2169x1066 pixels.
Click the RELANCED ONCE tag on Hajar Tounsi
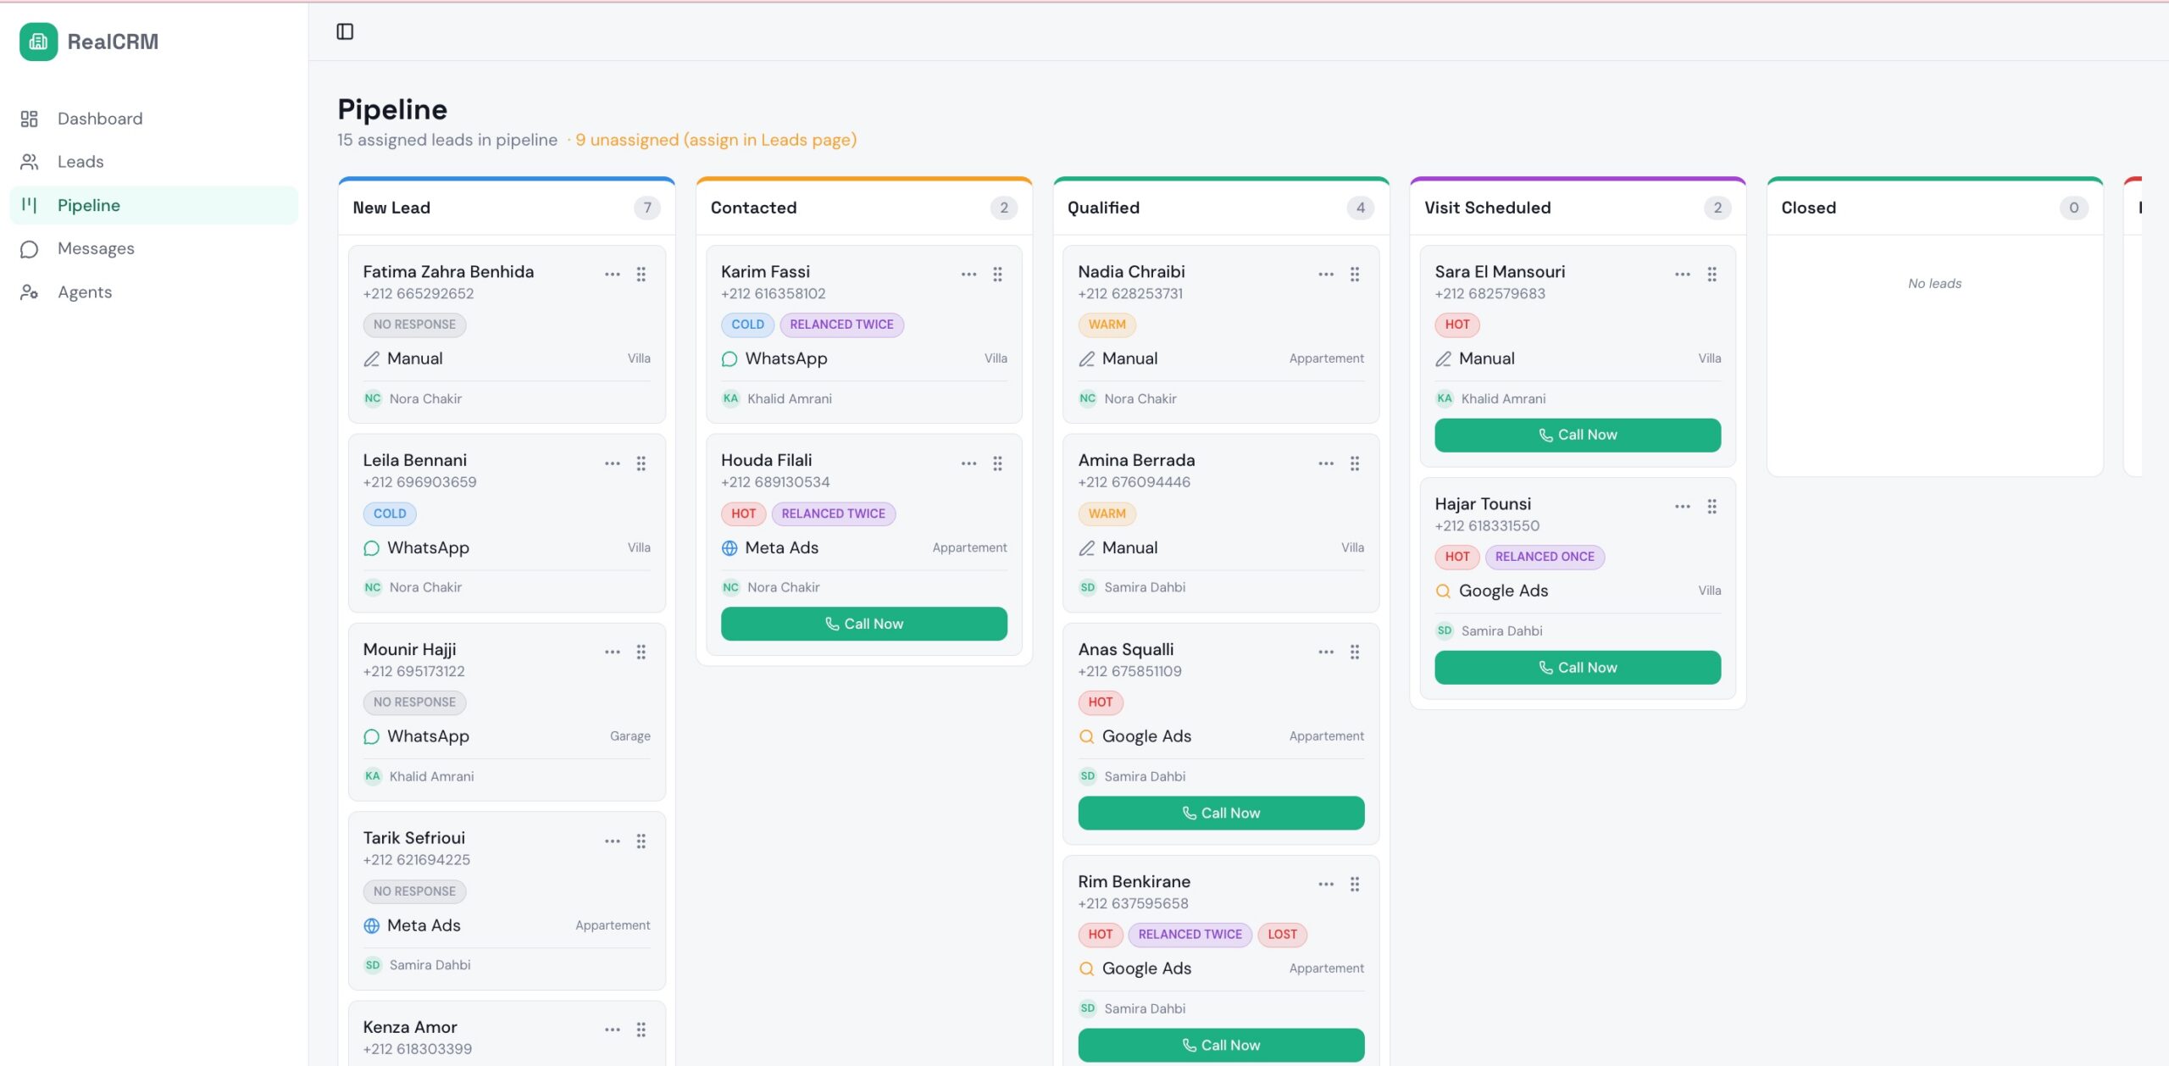1545,557
